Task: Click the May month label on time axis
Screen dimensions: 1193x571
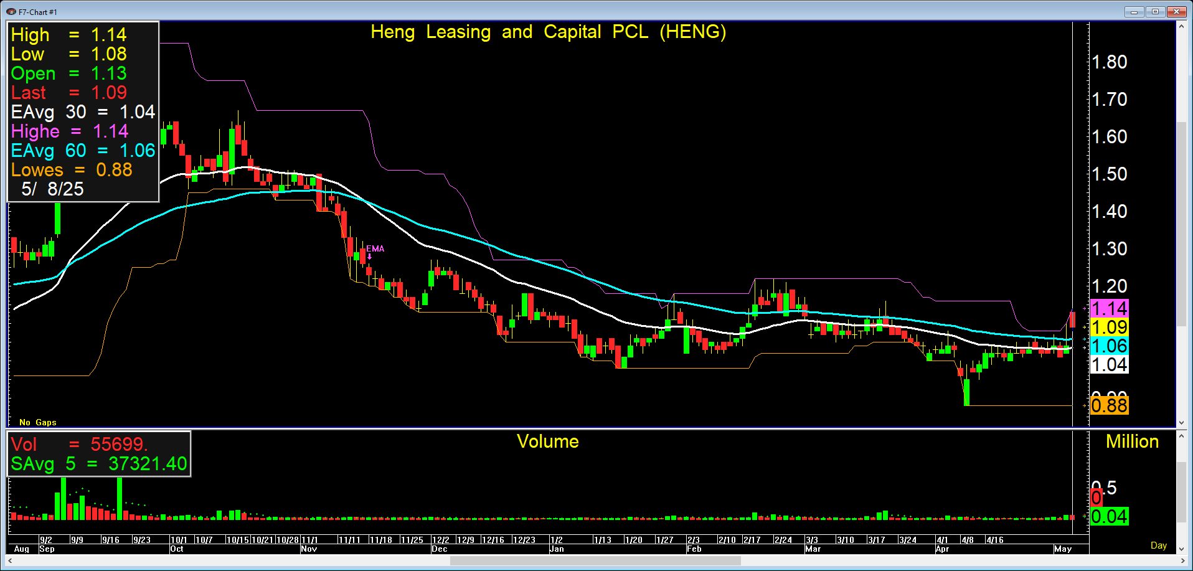Action: (x=1063, y=549)
